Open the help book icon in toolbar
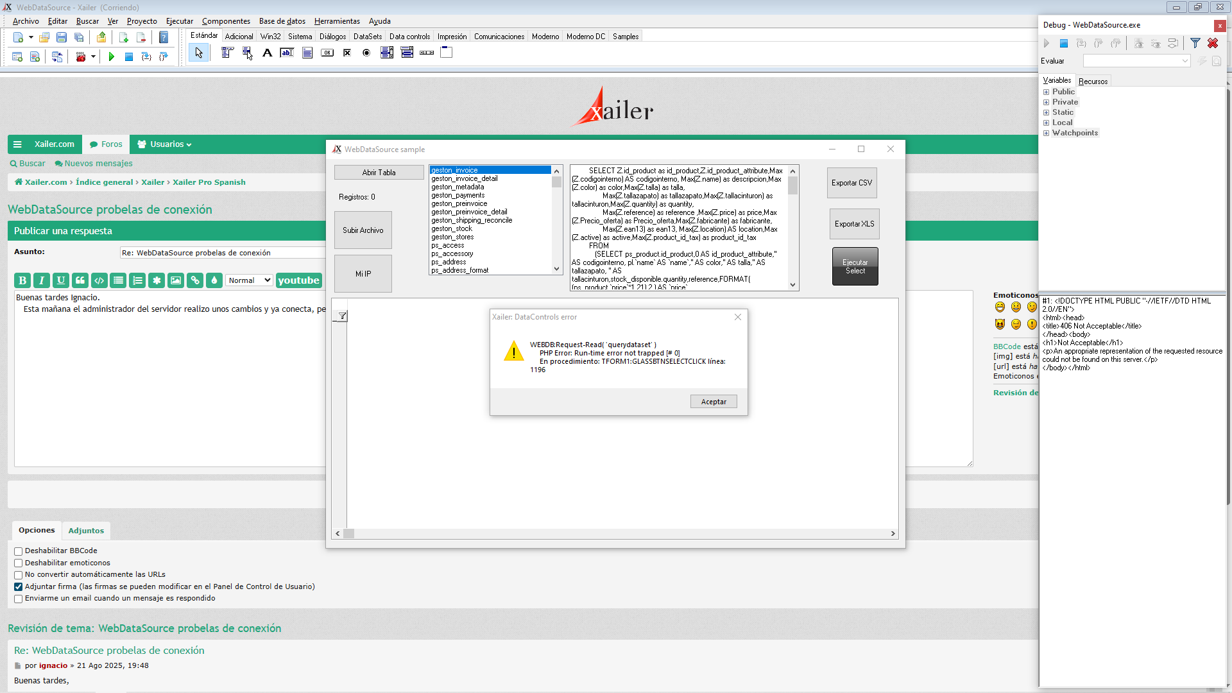1232x693 pixels. pyautogui.click(x=164, y=37)
